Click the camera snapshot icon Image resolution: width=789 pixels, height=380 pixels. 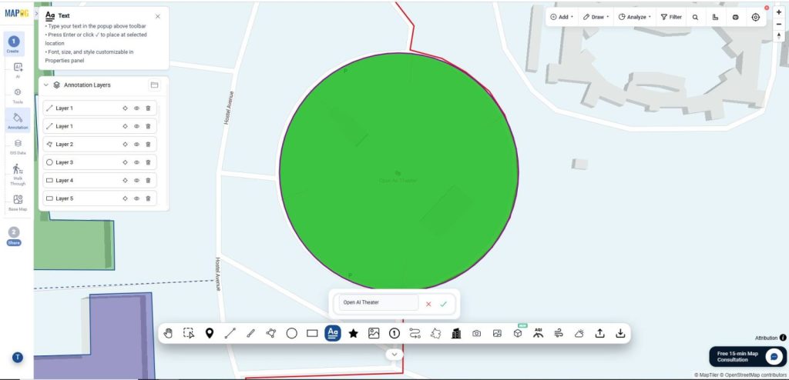[x=476, y=333]
